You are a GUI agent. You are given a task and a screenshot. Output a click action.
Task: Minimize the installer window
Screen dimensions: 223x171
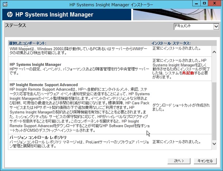[196, 3]
